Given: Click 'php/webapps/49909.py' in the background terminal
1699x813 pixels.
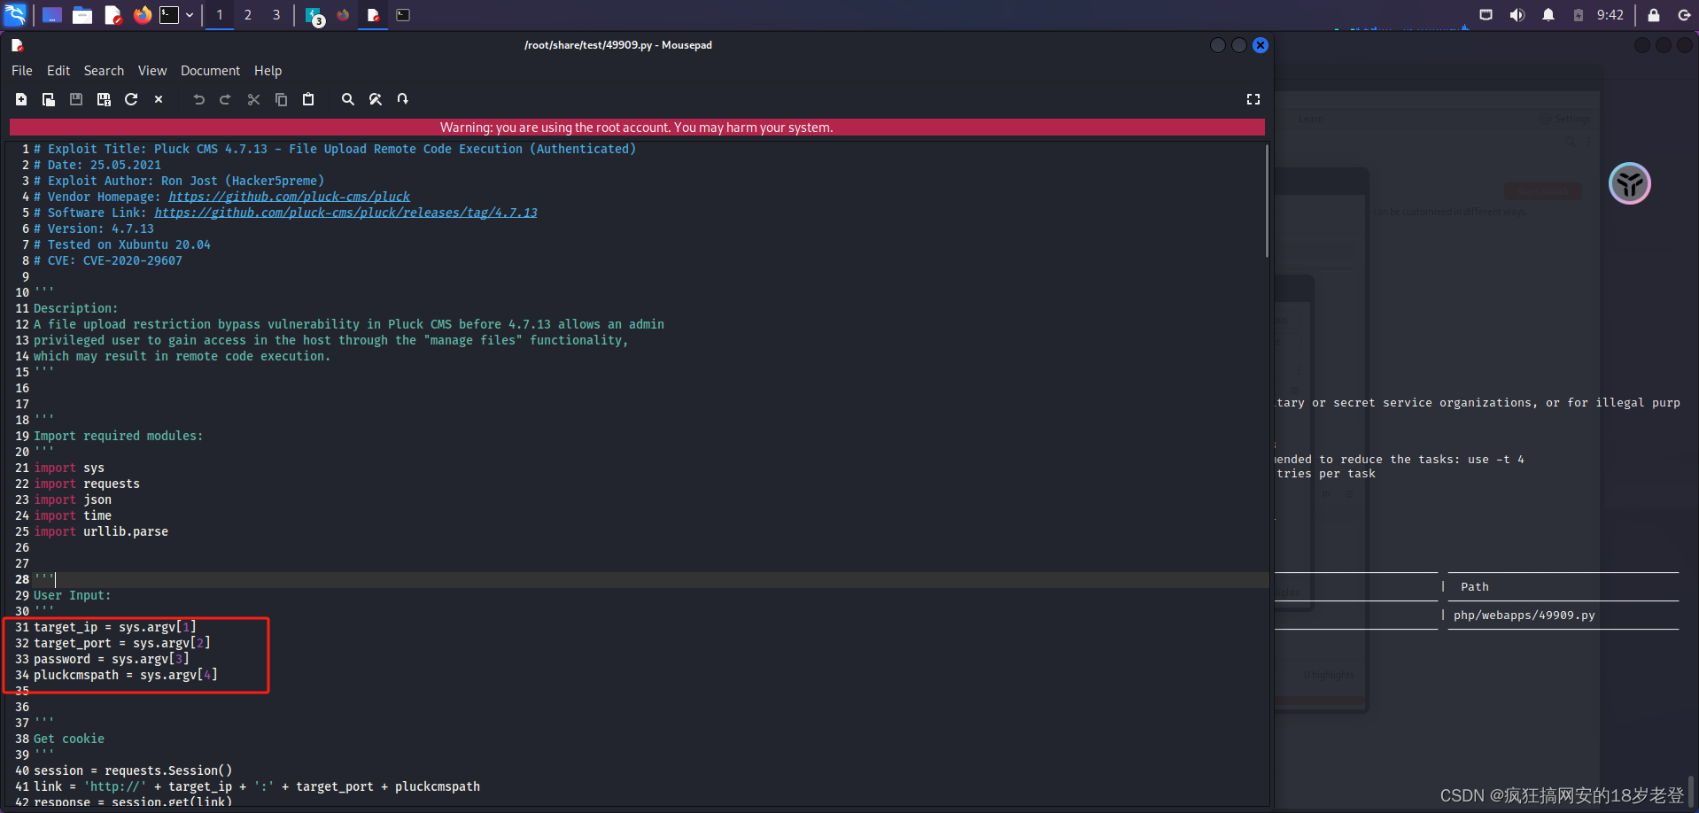Looking at the screenshot, I should (1524, 615).
